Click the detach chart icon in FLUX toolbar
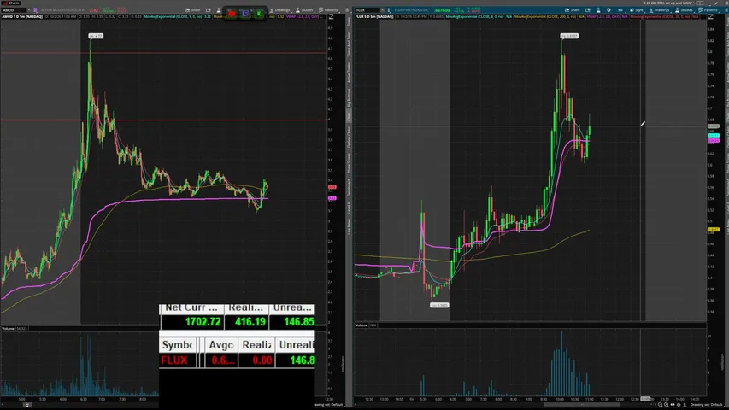This screenshot has height=410, width=729. (x=588, y=9)
